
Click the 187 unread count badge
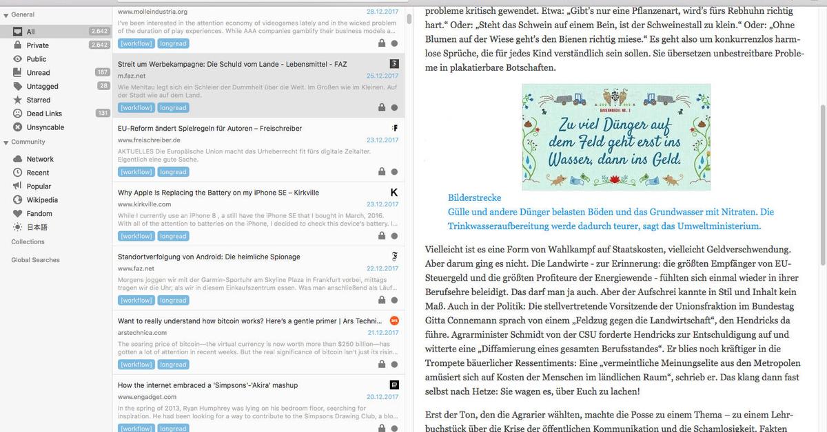[103, 73]
